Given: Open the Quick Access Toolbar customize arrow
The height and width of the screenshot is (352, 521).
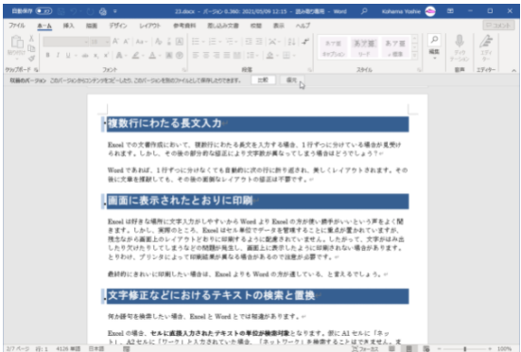Looking at the screenshot, I should 115,11.
